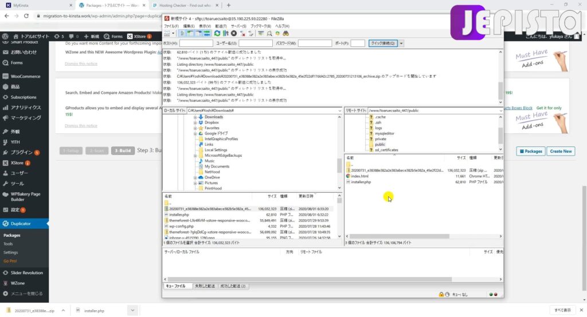Open the ブックマーク(B) menu in FileZilla
Screen dimensions: 587x317
[x=261, y=26]
